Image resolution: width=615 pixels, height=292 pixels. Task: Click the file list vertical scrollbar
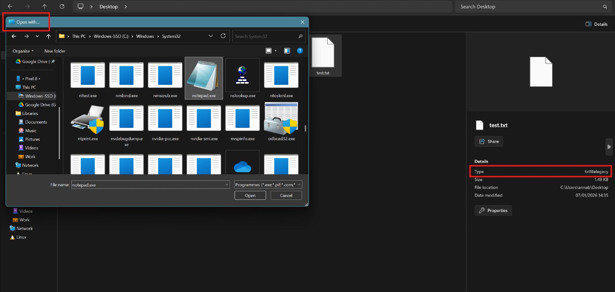305,128
